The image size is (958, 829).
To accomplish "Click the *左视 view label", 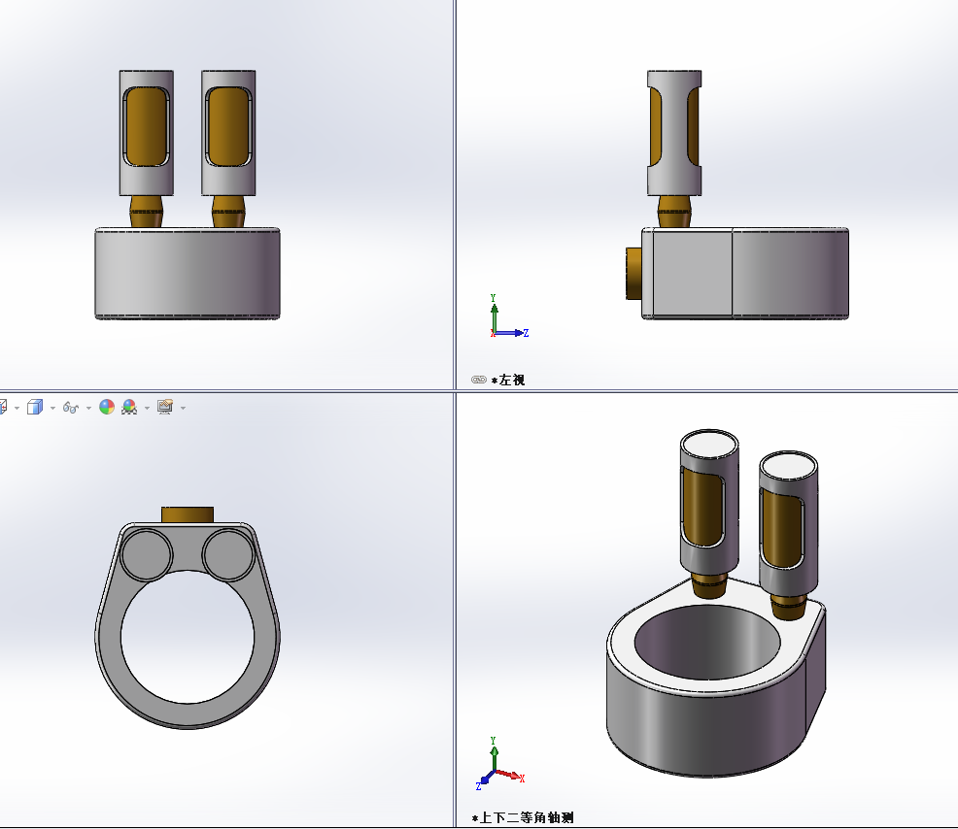I will 508,380.
